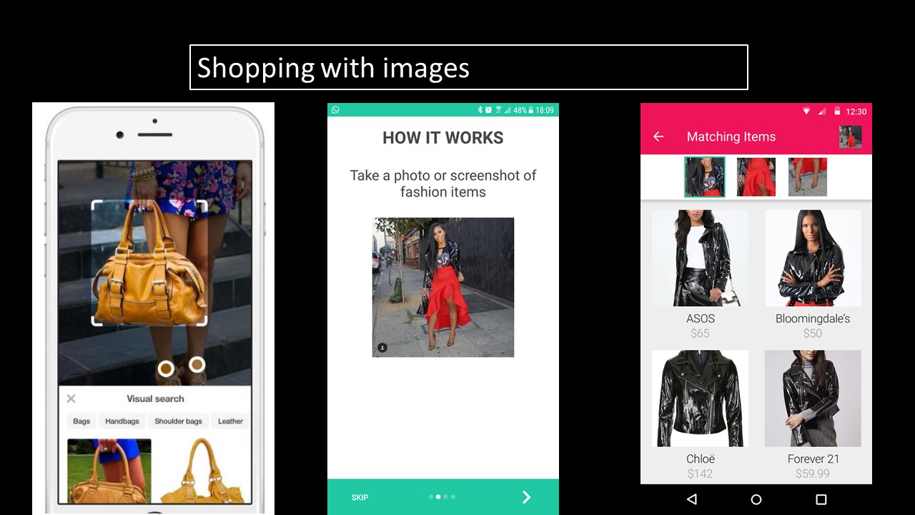Select the Handbags chip

point(122,421)
